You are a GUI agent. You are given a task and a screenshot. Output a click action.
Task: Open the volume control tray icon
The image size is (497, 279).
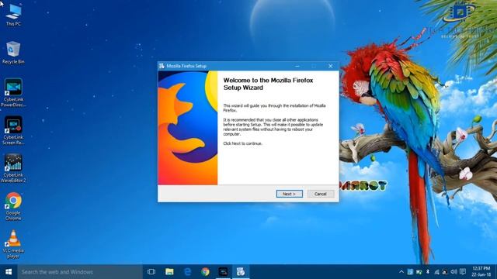[454, 272]
